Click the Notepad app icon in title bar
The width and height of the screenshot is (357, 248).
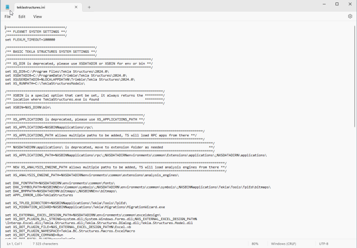coord(7,7)
